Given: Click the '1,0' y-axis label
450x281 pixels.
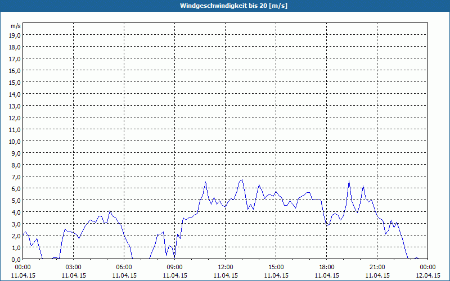Looking at the screenshot, I should click(x=16, y=248).
